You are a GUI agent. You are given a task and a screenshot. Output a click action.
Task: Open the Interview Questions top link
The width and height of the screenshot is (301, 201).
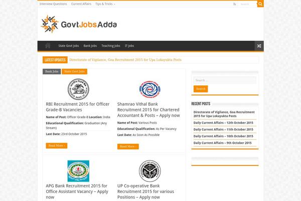click(53, 4)
